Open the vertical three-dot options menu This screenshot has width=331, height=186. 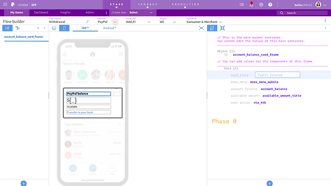coord(325,20)
